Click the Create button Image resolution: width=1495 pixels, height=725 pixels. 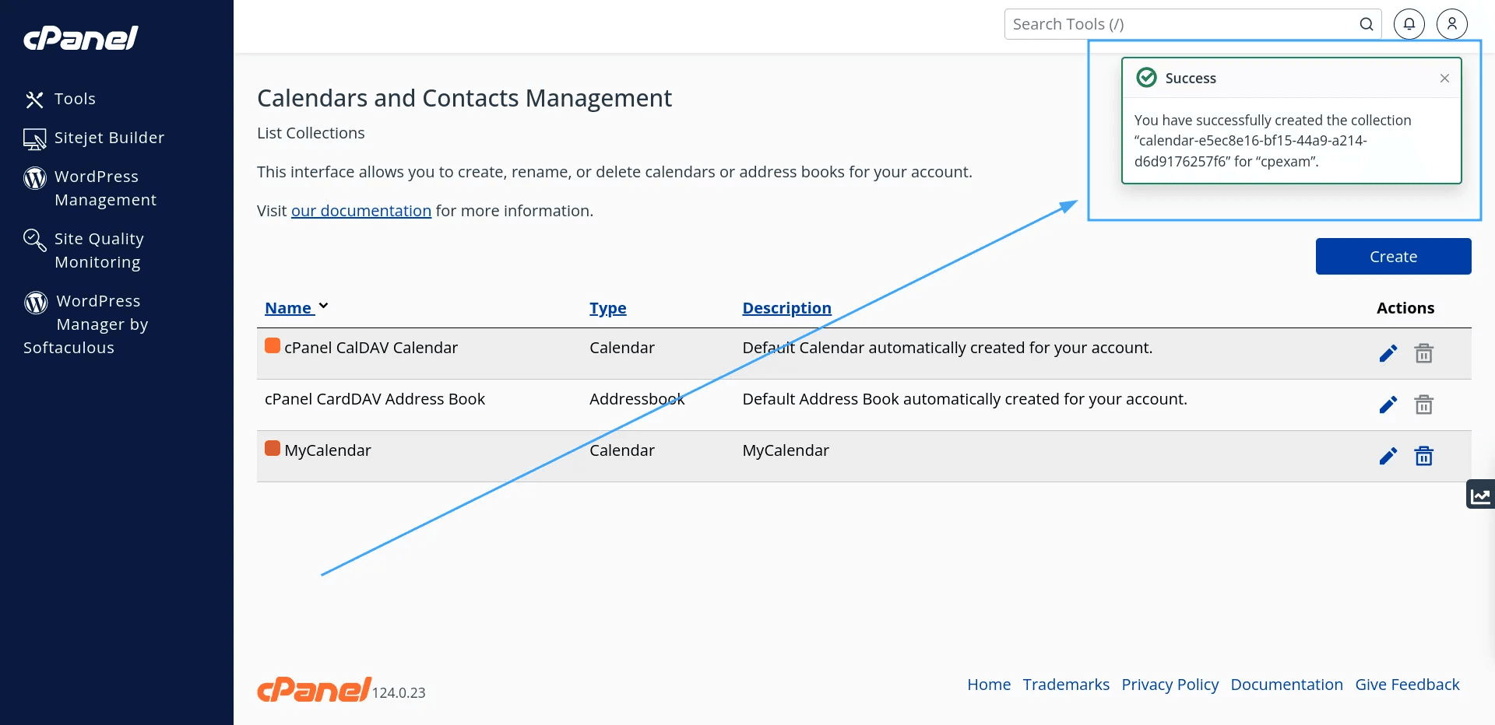(x=1393, y=256)
